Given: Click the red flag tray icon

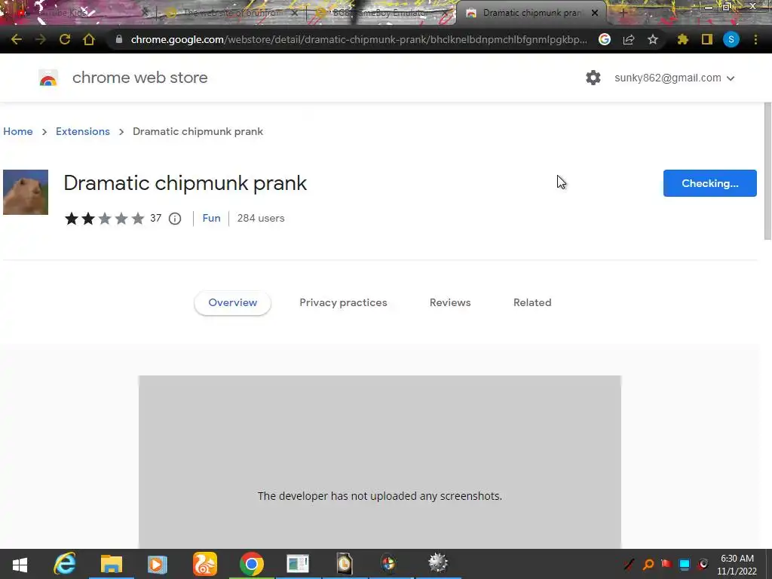Looking at the screenshot, I should (x=666, y=564).
